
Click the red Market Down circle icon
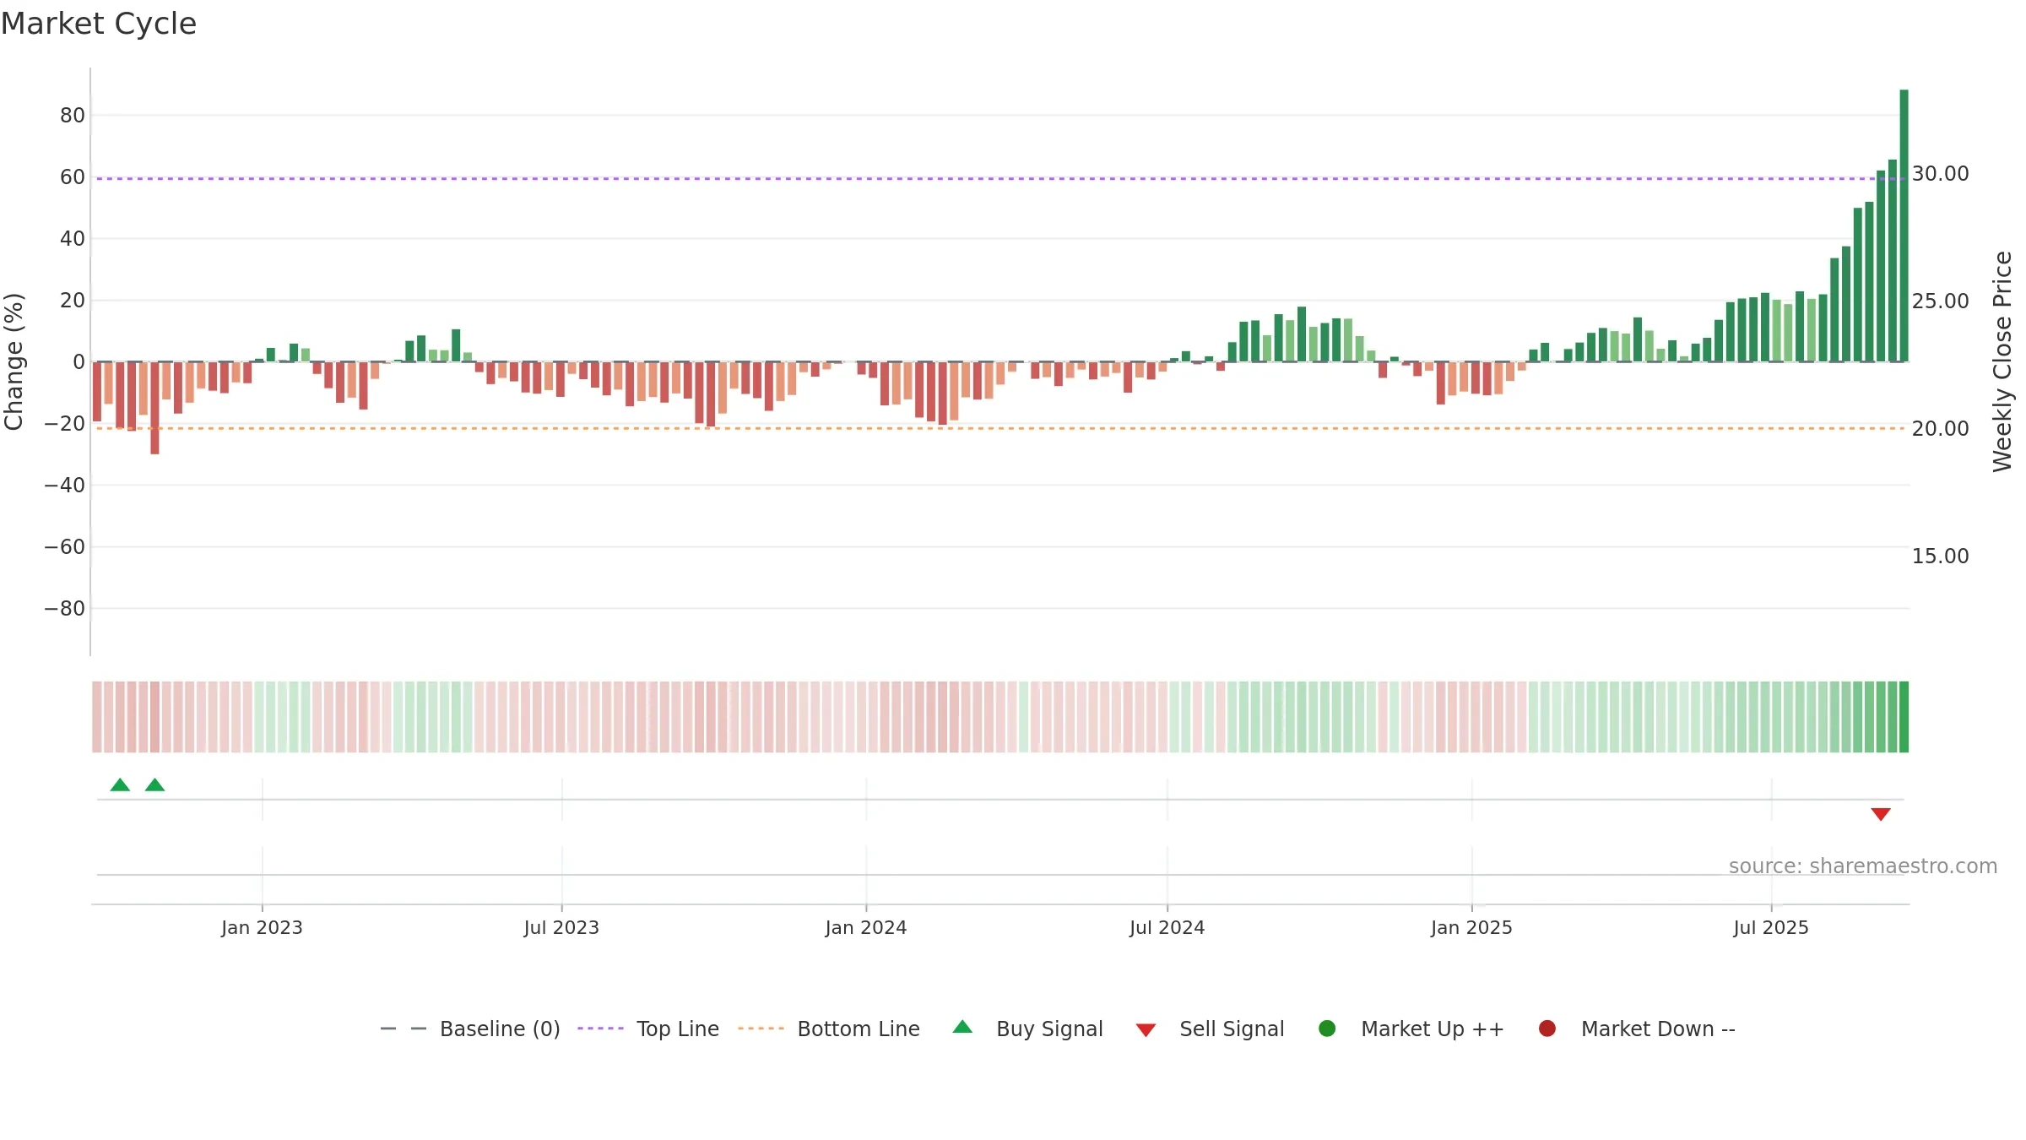(1547, 1029)
